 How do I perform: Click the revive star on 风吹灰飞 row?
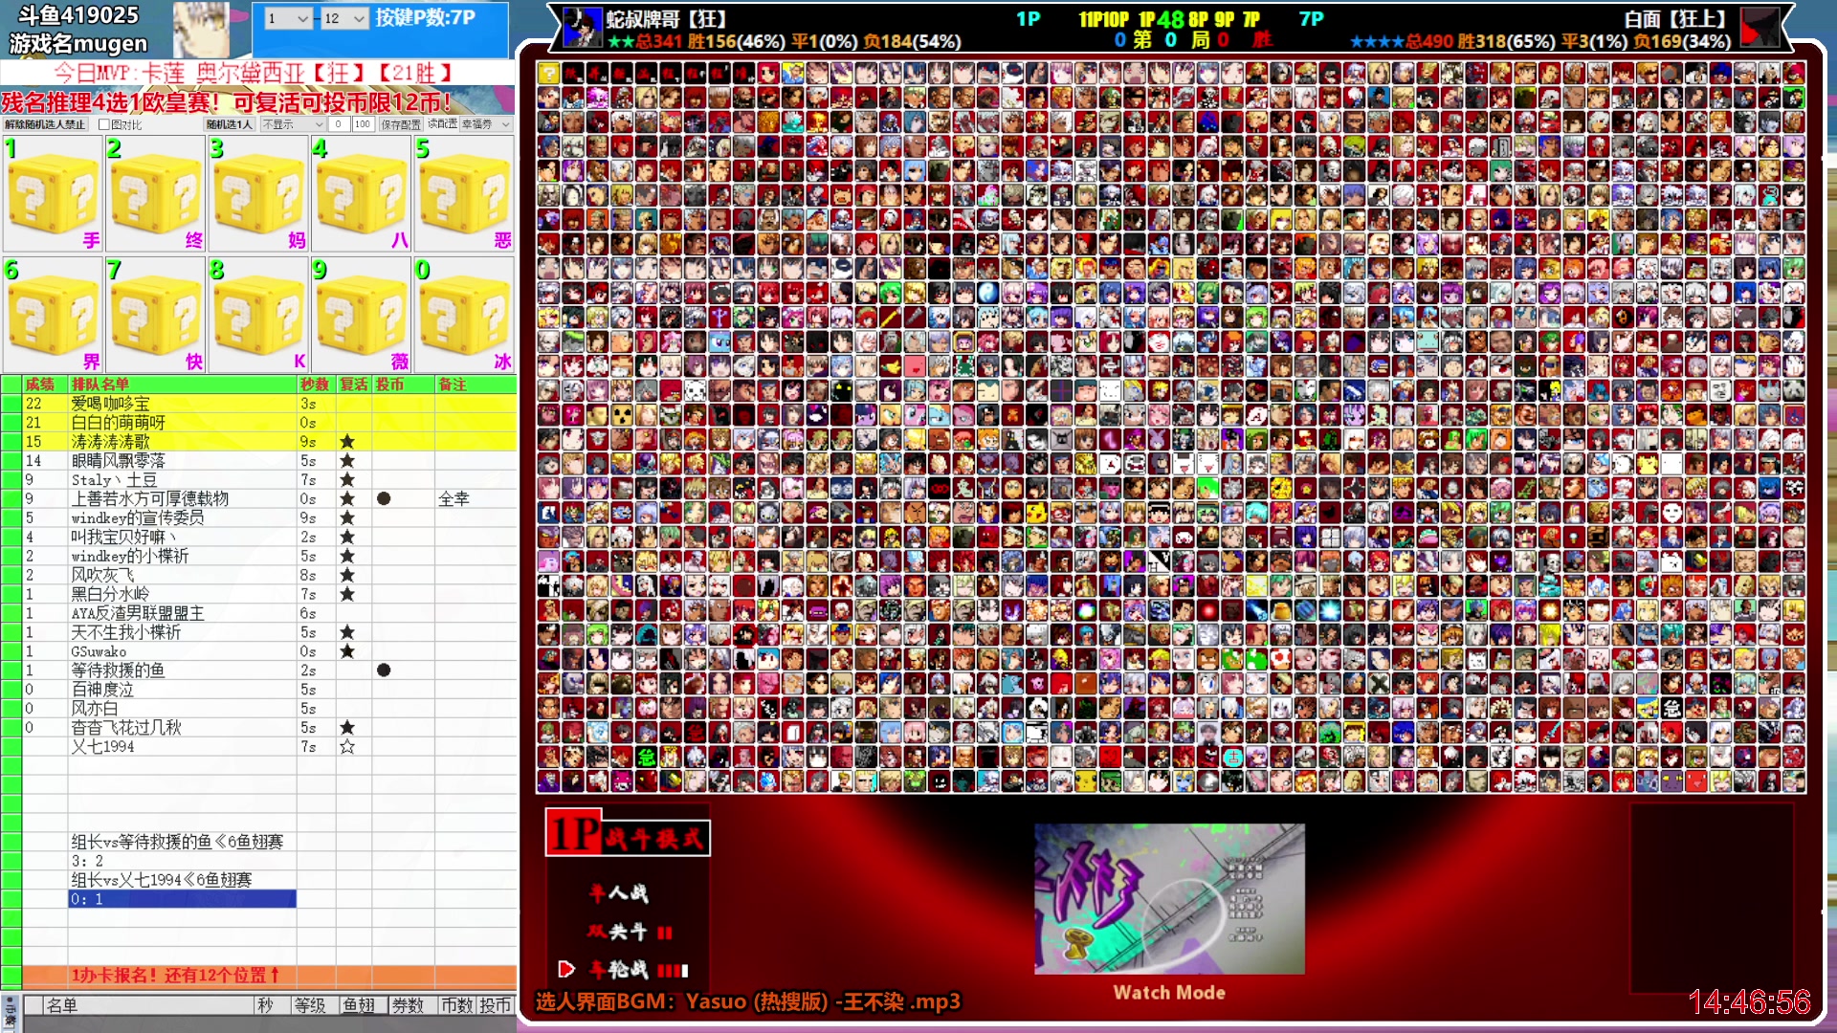[x=347, y=575]
